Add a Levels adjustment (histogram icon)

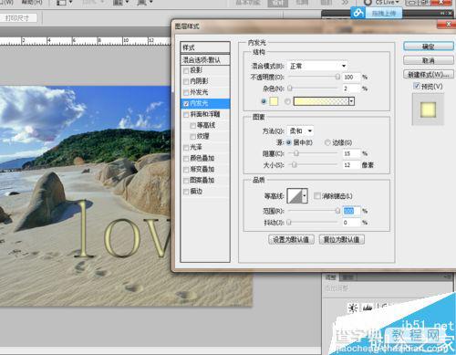tap(368, 308)
